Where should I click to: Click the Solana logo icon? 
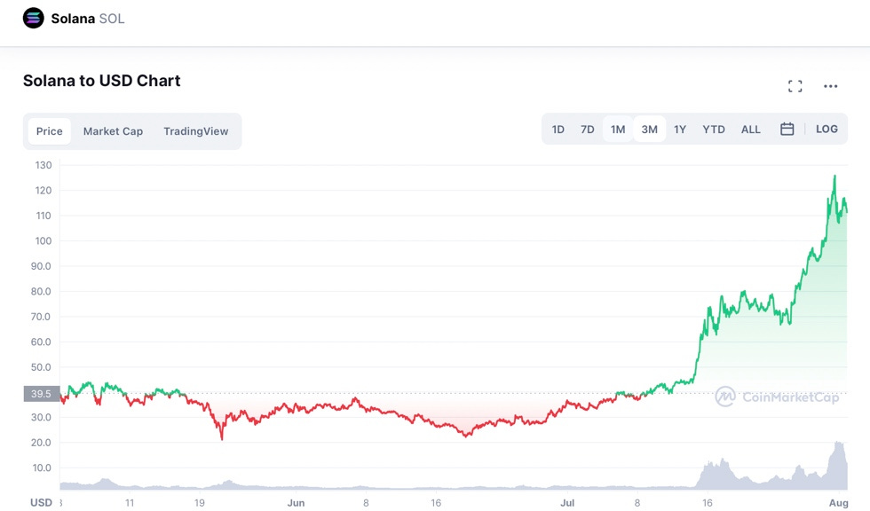coord(34,19)
